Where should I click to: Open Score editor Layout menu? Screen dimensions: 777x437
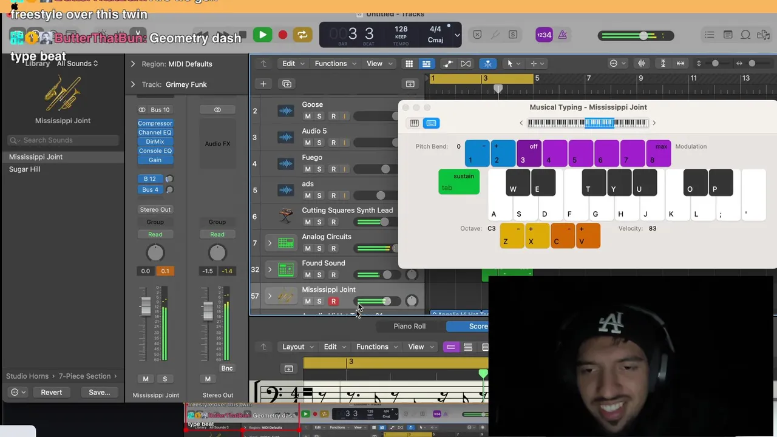(x=298, y=347)
